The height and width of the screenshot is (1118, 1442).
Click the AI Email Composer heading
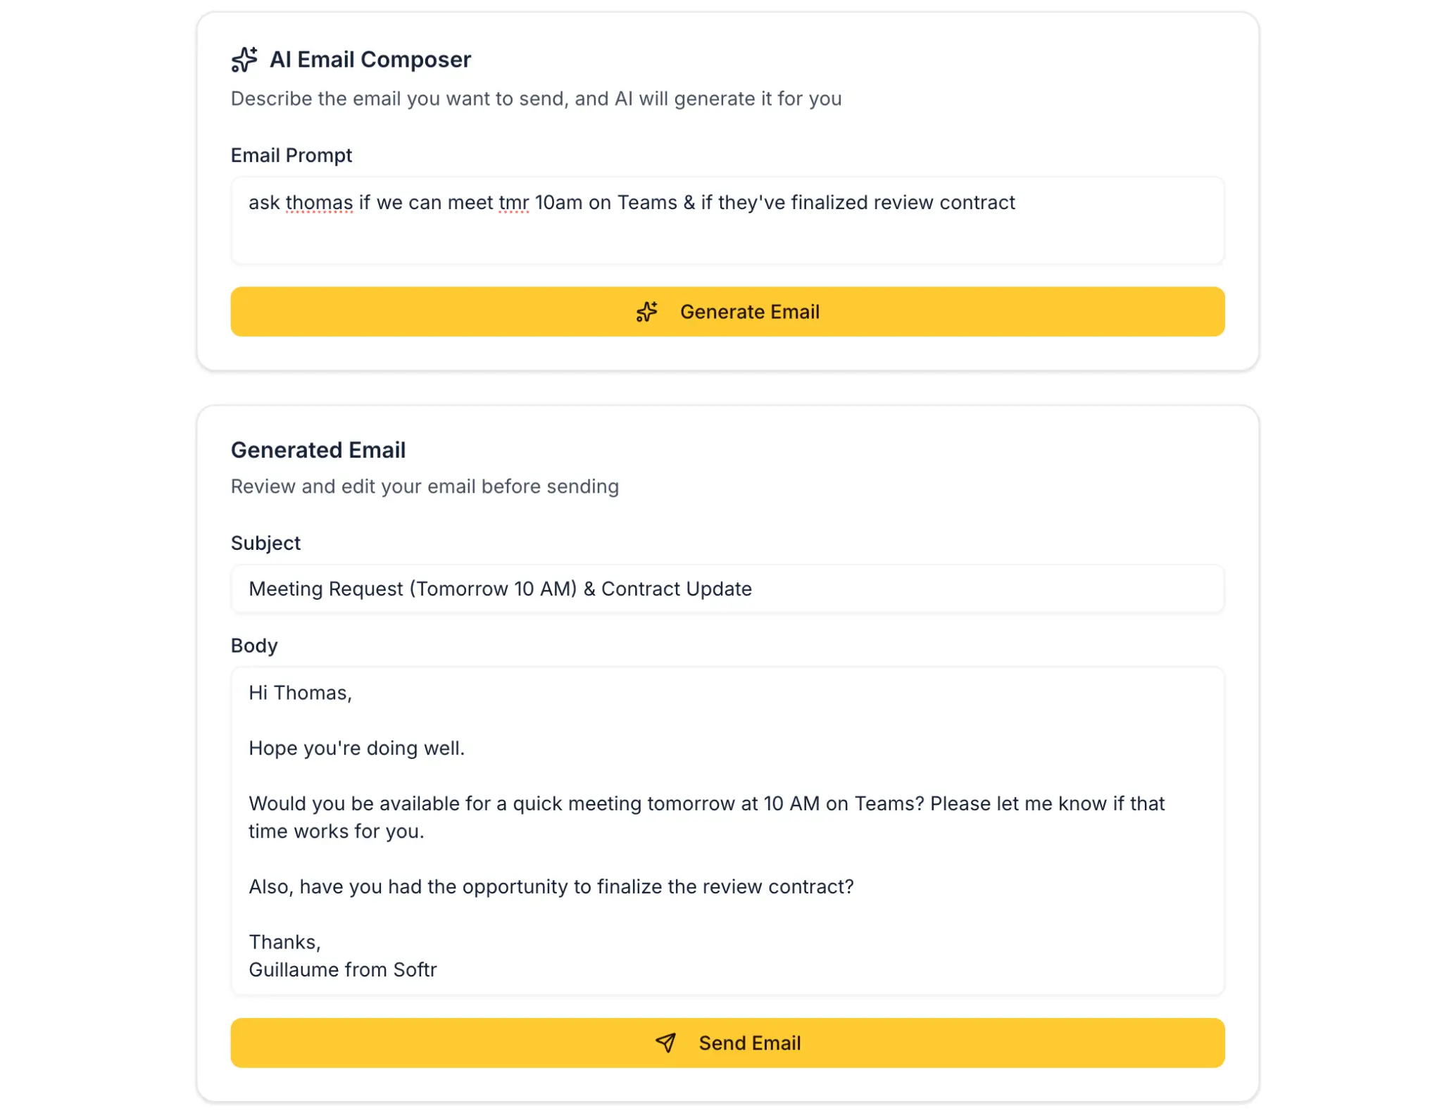click(x=371, y=59)
